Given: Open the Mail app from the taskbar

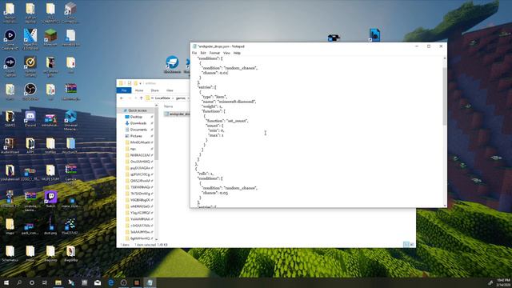Looking at the screenshot, I should coord(98,282).
